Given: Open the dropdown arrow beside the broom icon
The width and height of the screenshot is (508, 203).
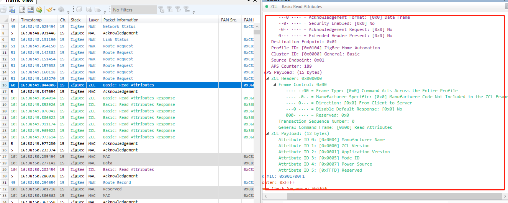Looking at the screenshot, I should pyautogui.click(x=54, y=10).
